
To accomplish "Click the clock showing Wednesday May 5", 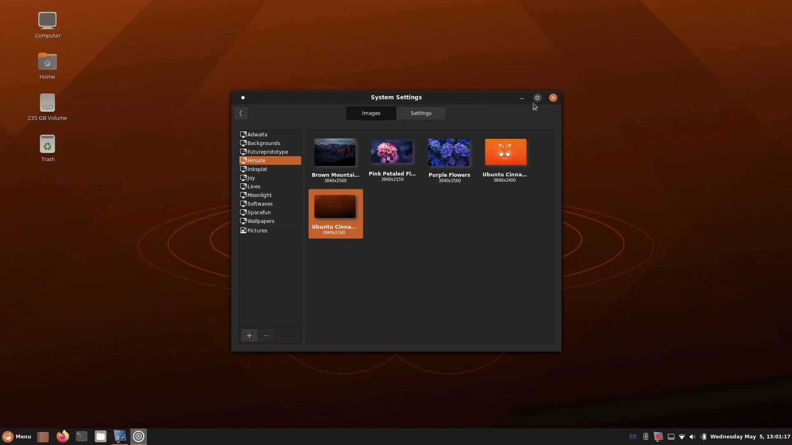I will click(x=750, y=436).
